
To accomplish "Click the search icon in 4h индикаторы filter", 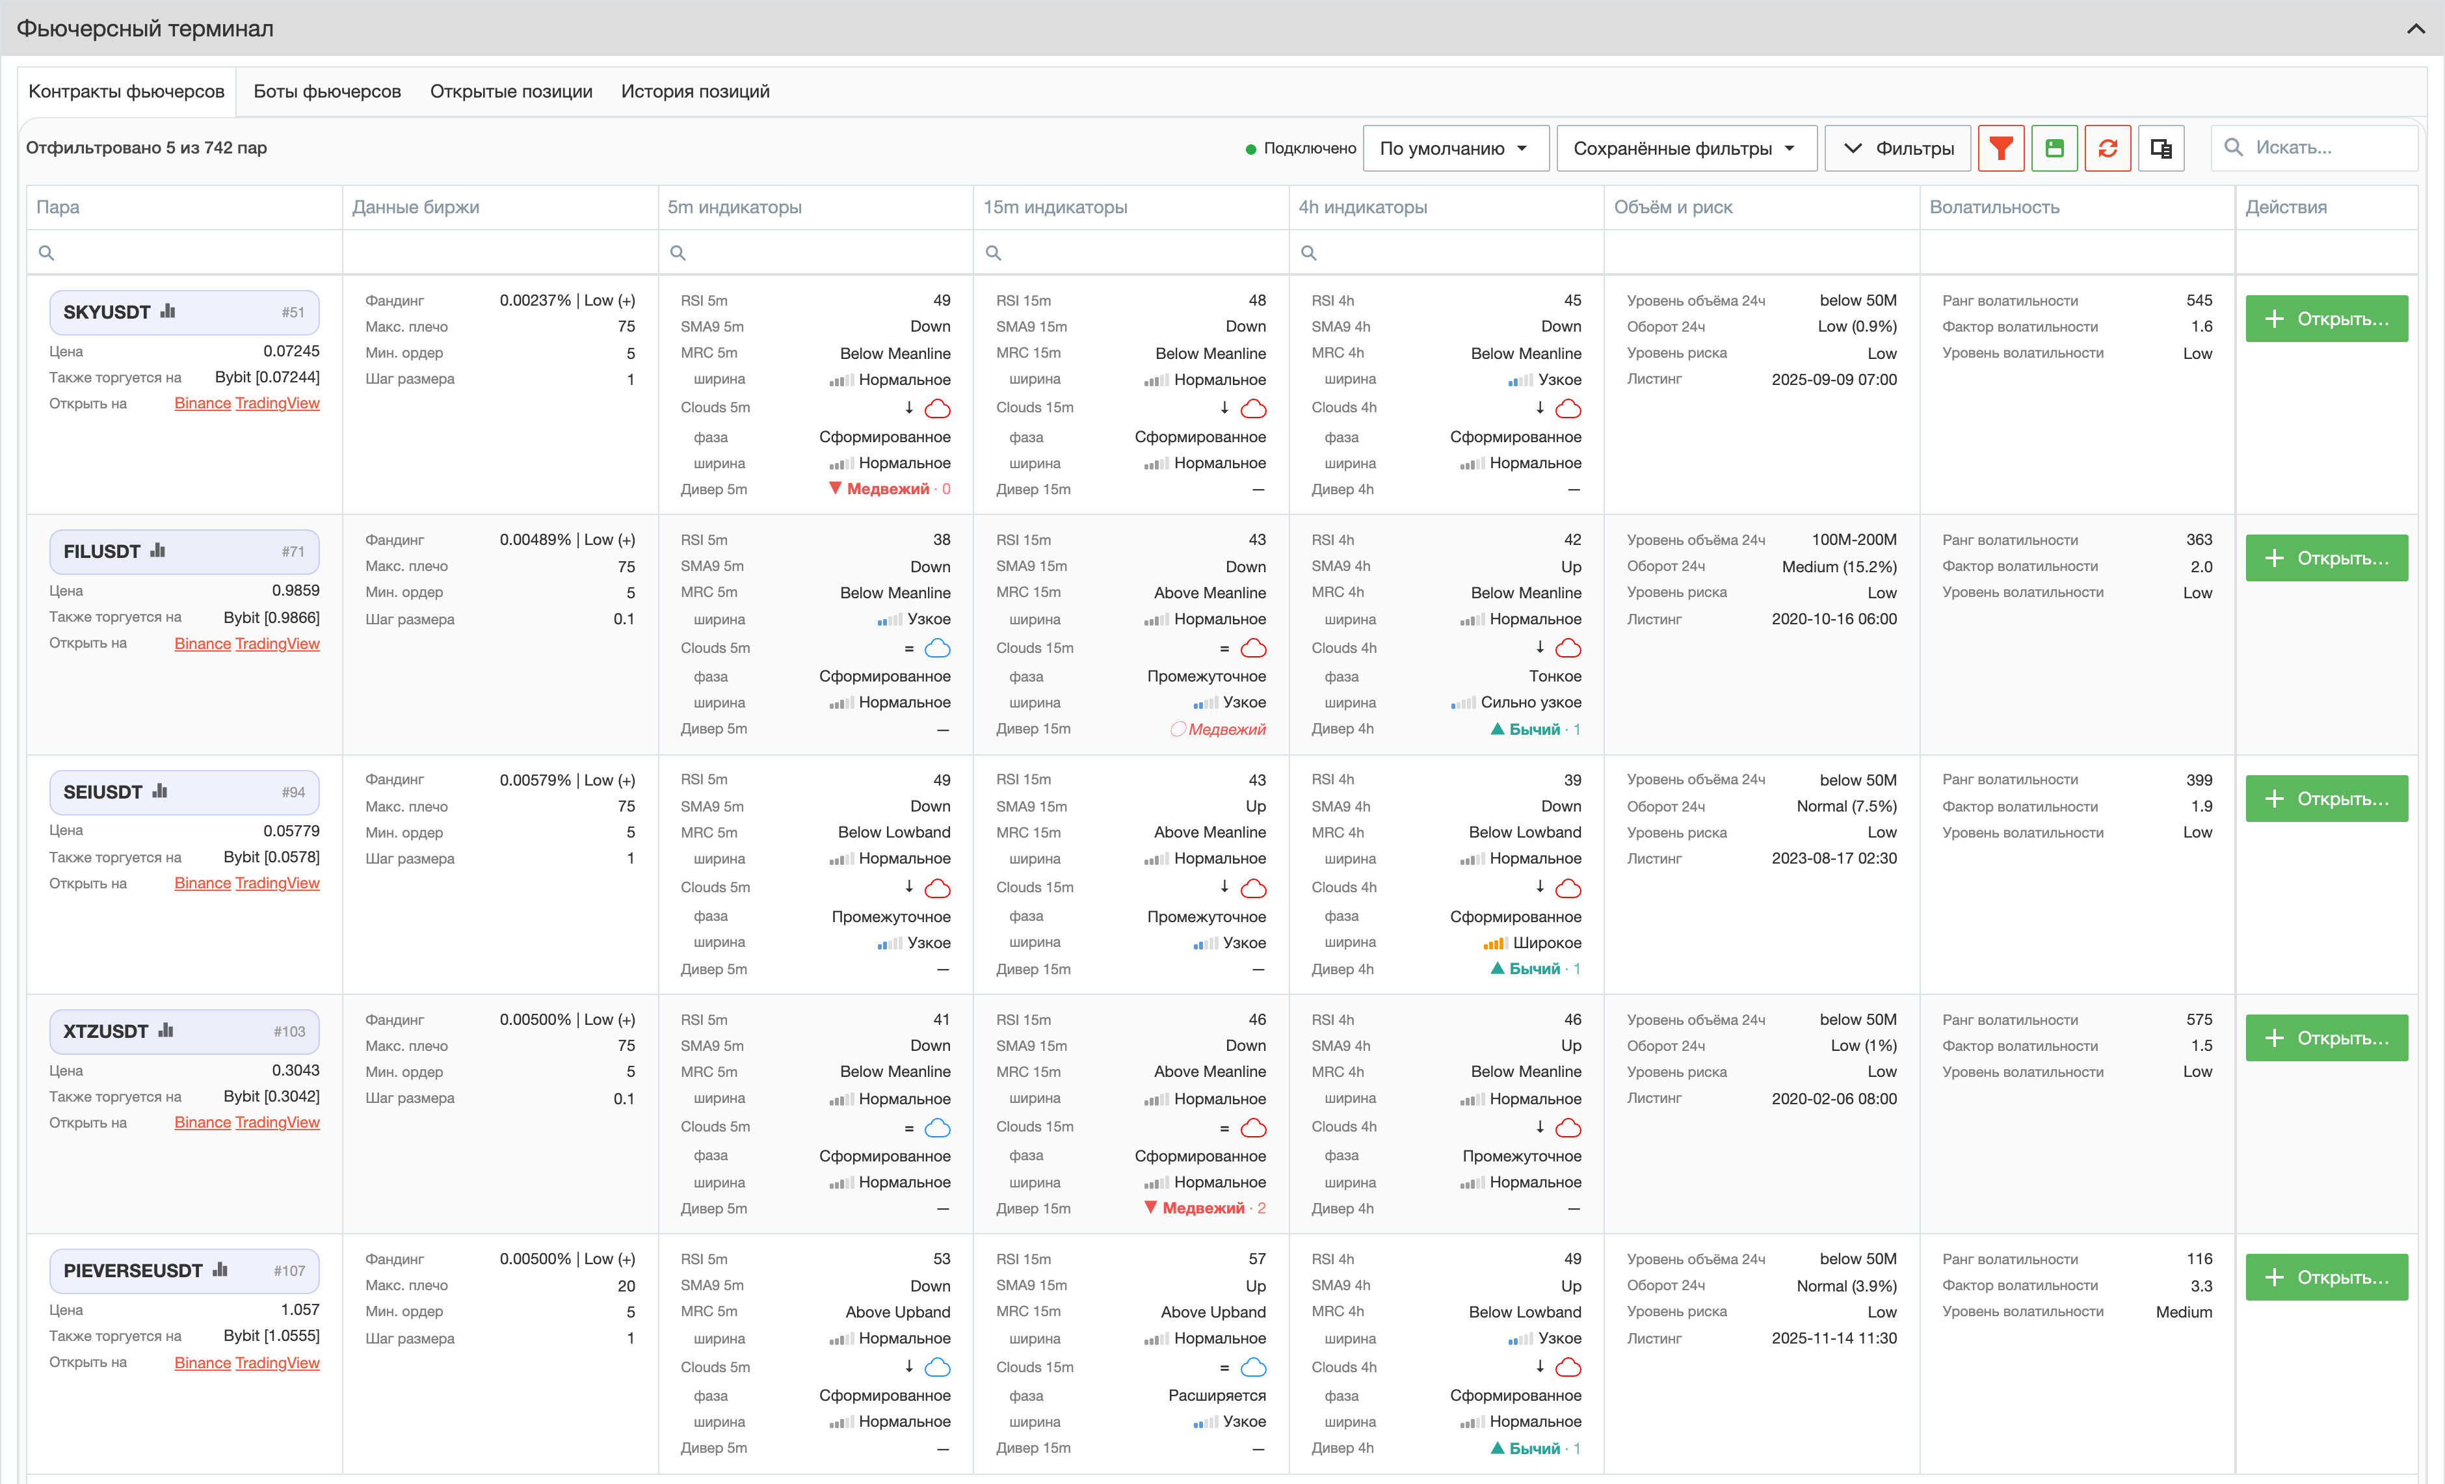I will (1309, 253).
